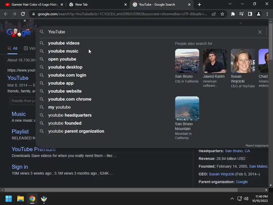Choose the 'youtube founded' suggestion
The image size is (273, 205).
[x=65, y=123]
